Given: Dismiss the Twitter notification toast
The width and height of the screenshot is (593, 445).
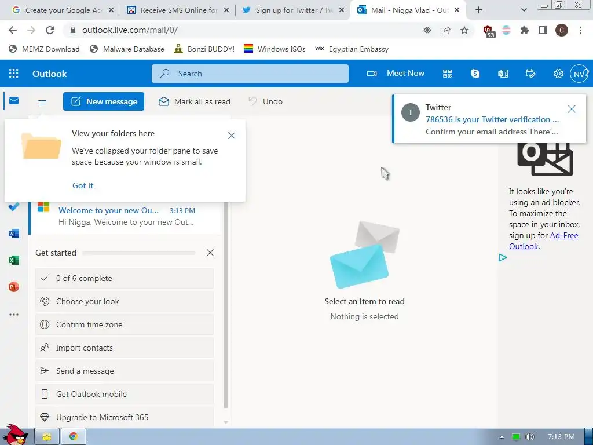Looking at the screenshot, I should [x=572, y=110].
